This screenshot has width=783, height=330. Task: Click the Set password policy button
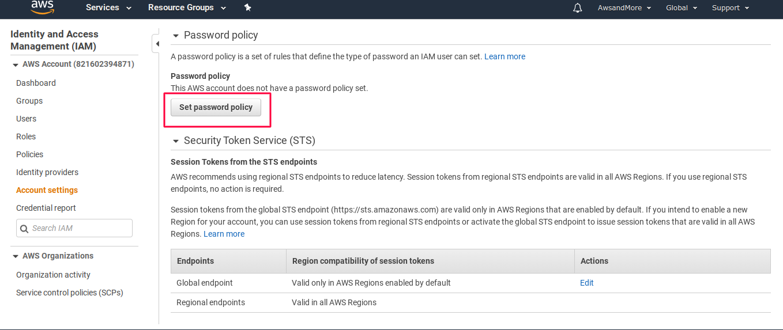[x=216, y=107]
